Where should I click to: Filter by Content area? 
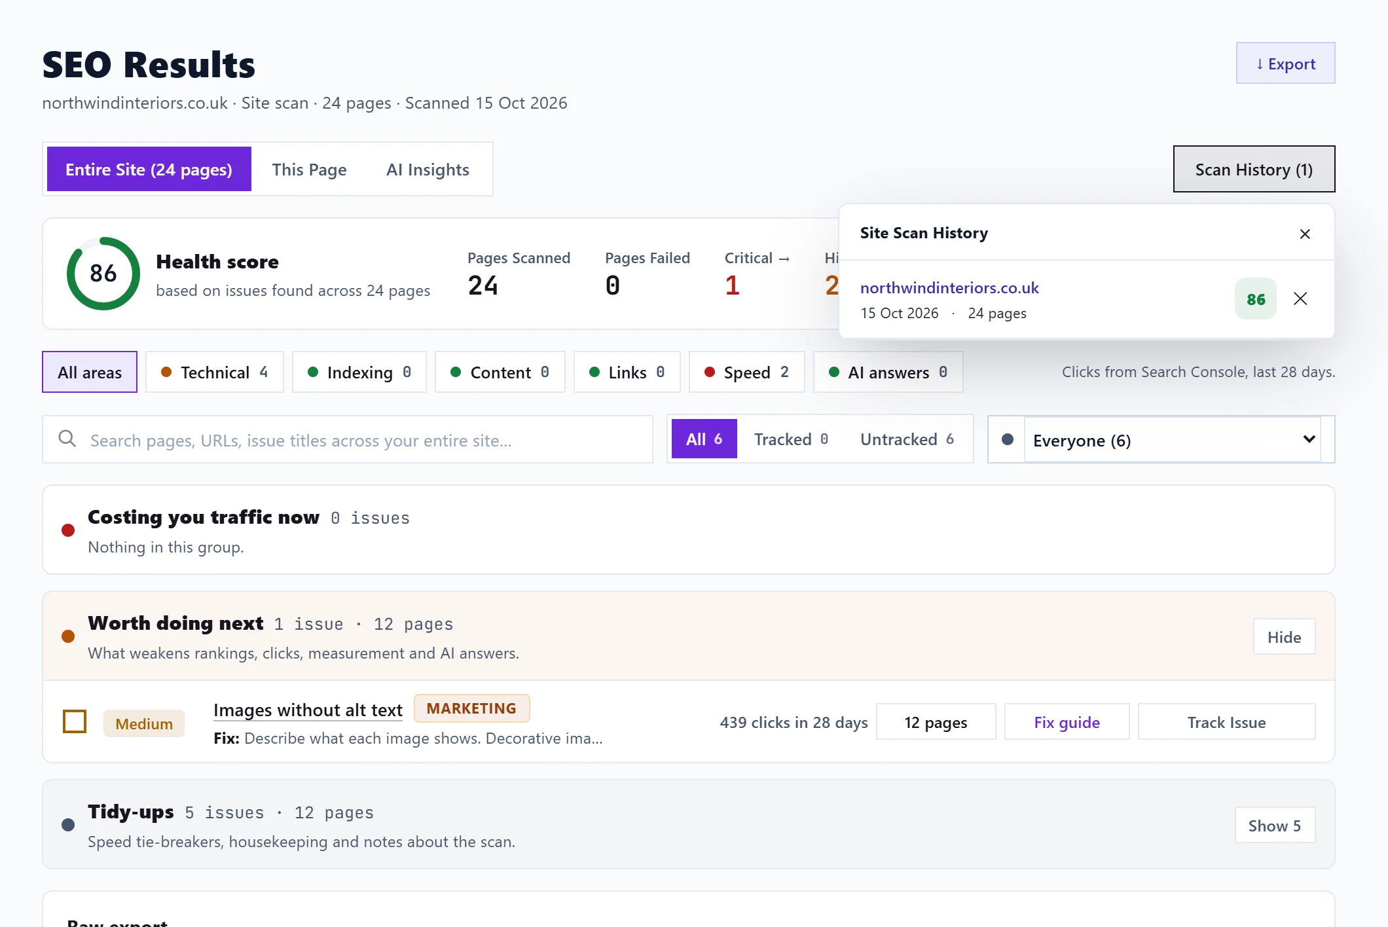tap(500, 372)
